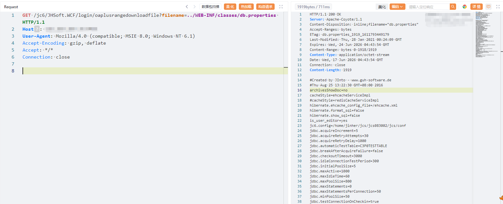The width and height of the screenshot is (503, 204).
Task: Click the 'jdbc.automaticTestTable=C3P0TESTTABLE' line
Action: pos(348,146)
